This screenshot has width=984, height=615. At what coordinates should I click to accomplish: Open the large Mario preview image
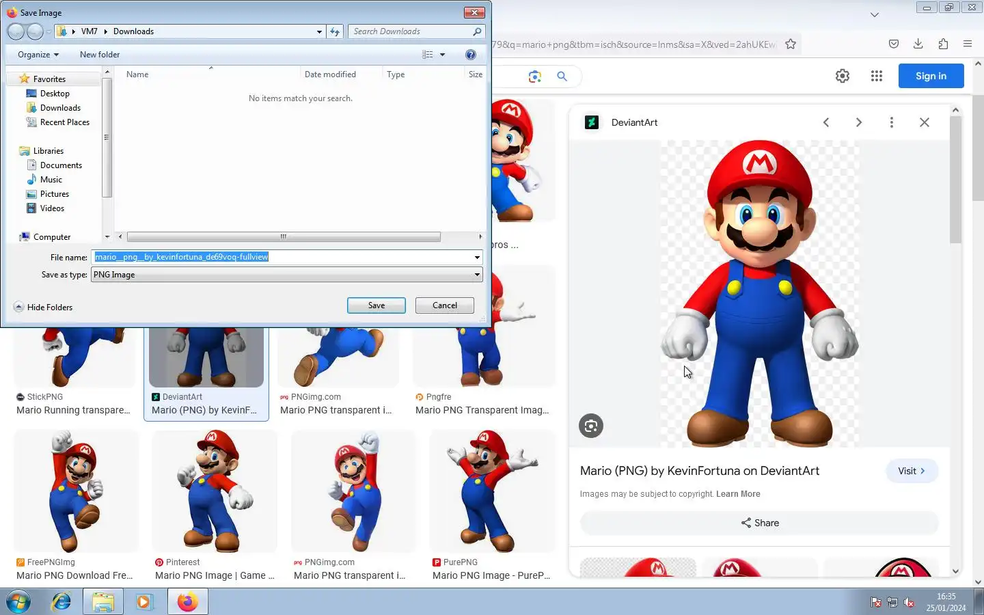[x=760, y=294]
